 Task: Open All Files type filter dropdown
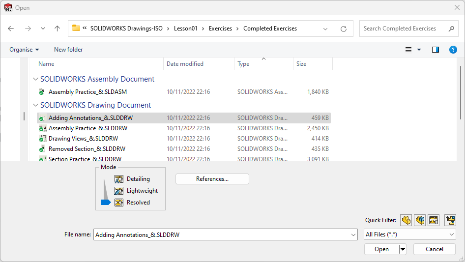(x=452, y=234)
